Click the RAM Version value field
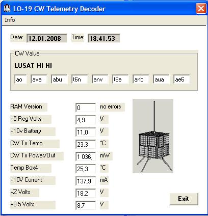This screenshot has width=208, height=216. pyautogui.click(x=86, y=107)
